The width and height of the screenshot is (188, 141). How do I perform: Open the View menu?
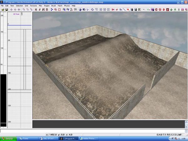[12, 6]
